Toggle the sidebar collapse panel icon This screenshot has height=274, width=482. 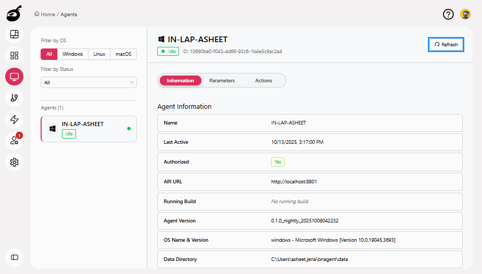[x=14, y=257]
